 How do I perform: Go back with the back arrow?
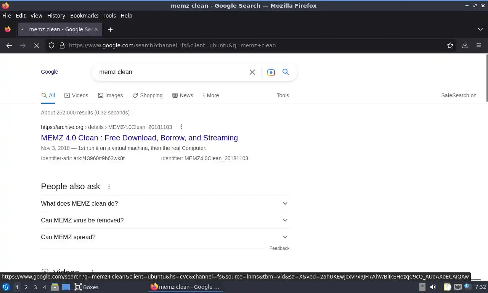click(9, 45)
